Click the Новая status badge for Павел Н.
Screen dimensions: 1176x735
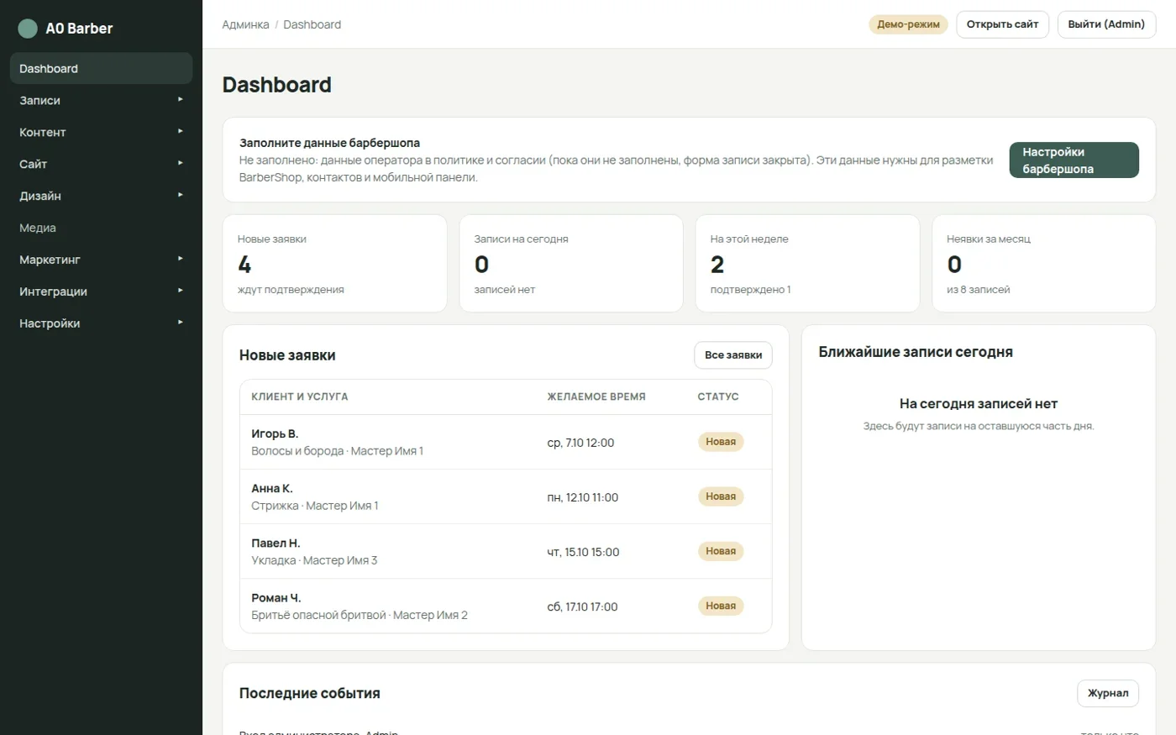click(721, 551)
